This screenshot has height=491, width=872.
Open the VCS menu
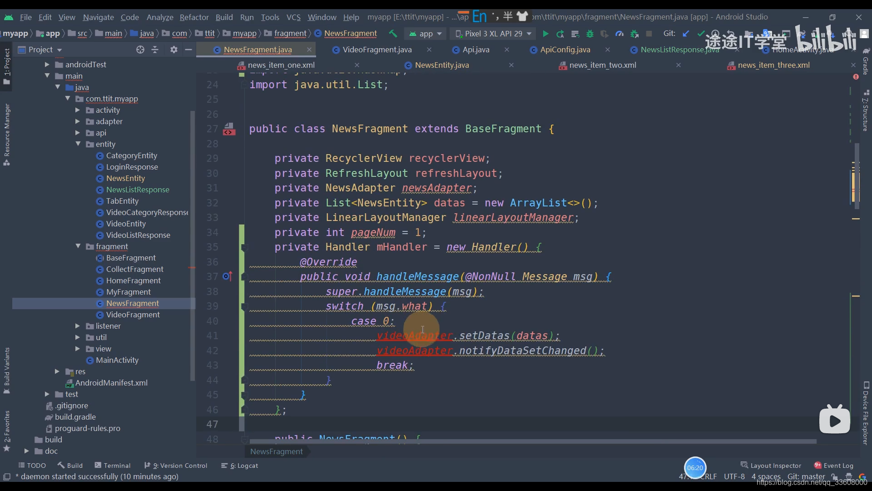point(293,17)
